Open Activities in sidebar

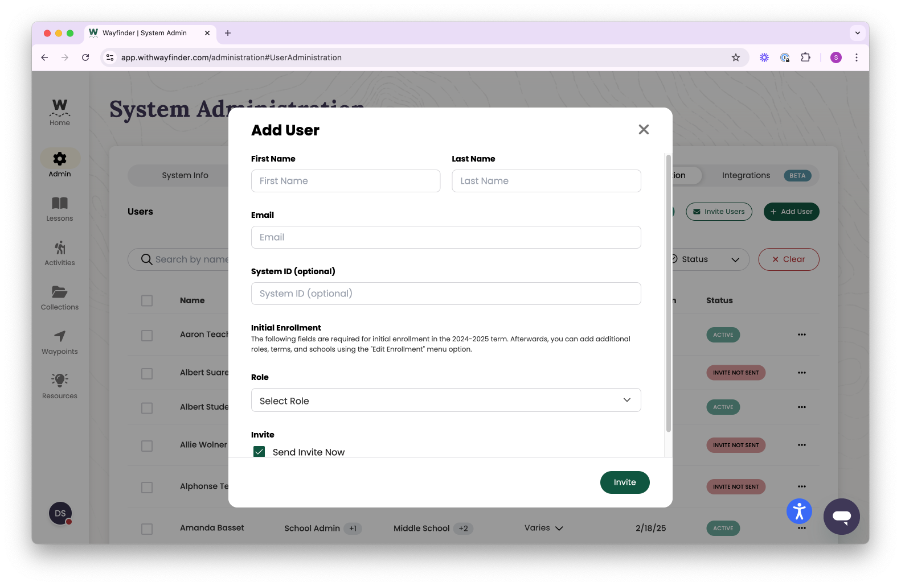(x=60, y=253)
